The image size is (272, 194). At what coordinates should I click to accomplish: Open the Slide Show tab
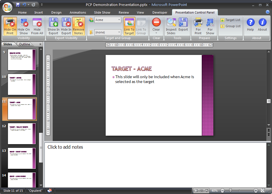tap(102, 12)
